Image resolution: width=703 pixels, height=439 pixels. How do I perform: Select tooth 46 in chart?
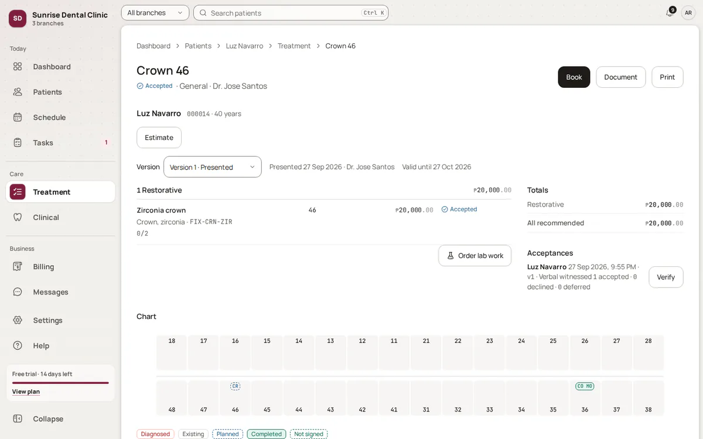click(235, 399)
